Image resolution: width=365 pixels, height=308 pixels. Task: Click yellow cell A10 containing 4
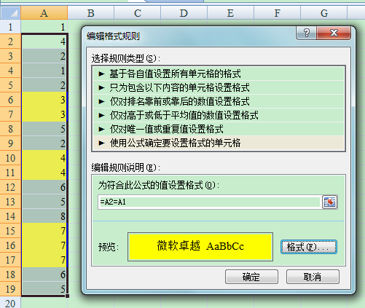(44, 158)
